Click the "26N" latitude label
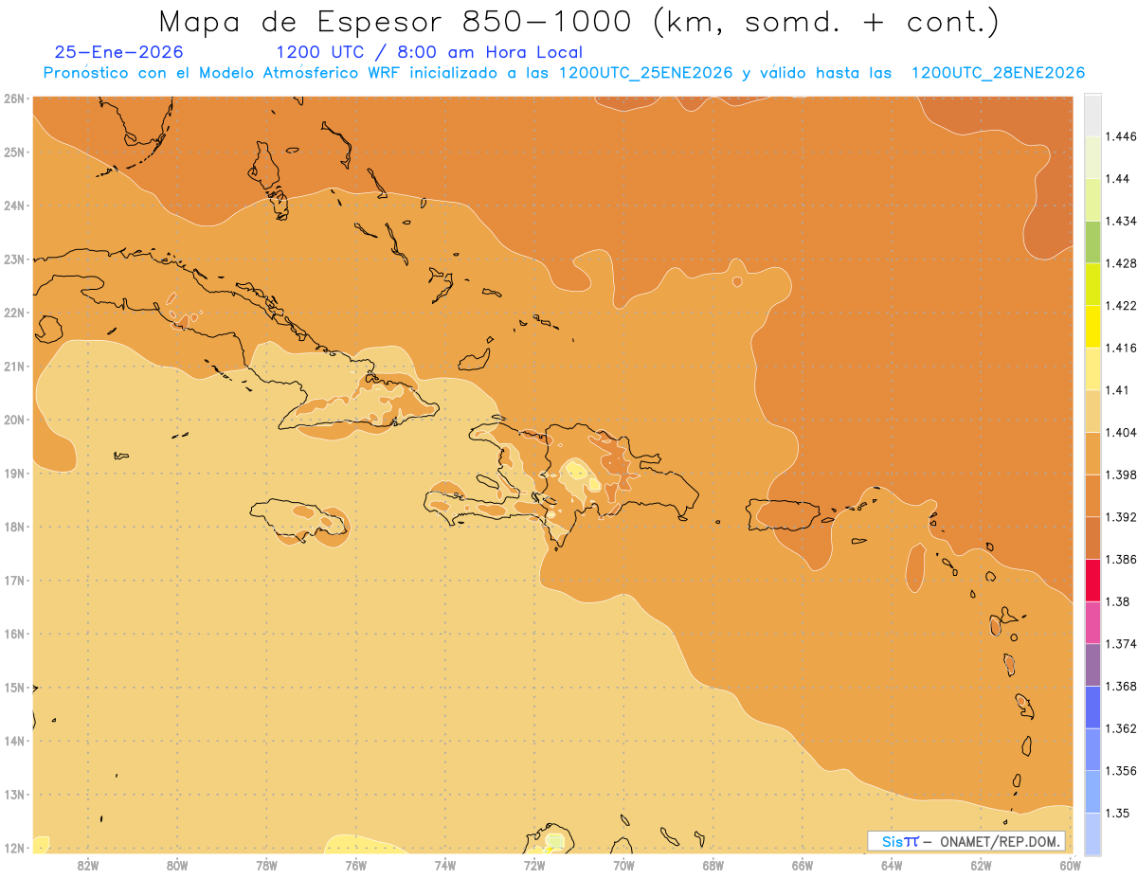The height and width of the screenshot is (878, 1137). pyautogui.click(x=14, y=99)
